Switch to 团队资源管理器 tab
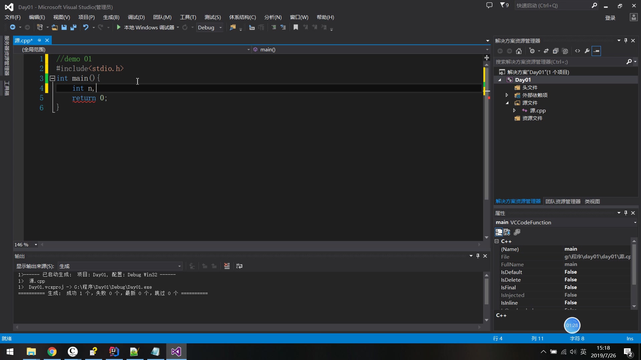 (563, 201)
